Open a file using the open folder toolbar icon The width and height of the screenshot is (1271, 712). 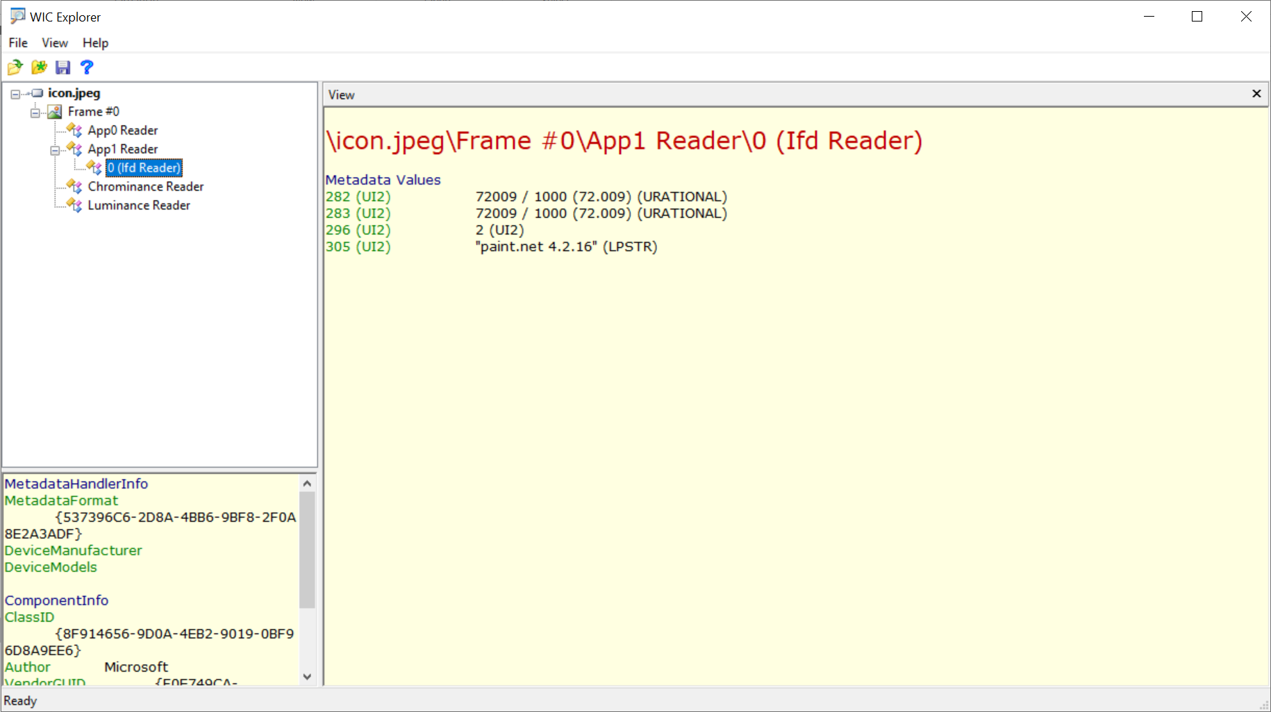[15, 67]
